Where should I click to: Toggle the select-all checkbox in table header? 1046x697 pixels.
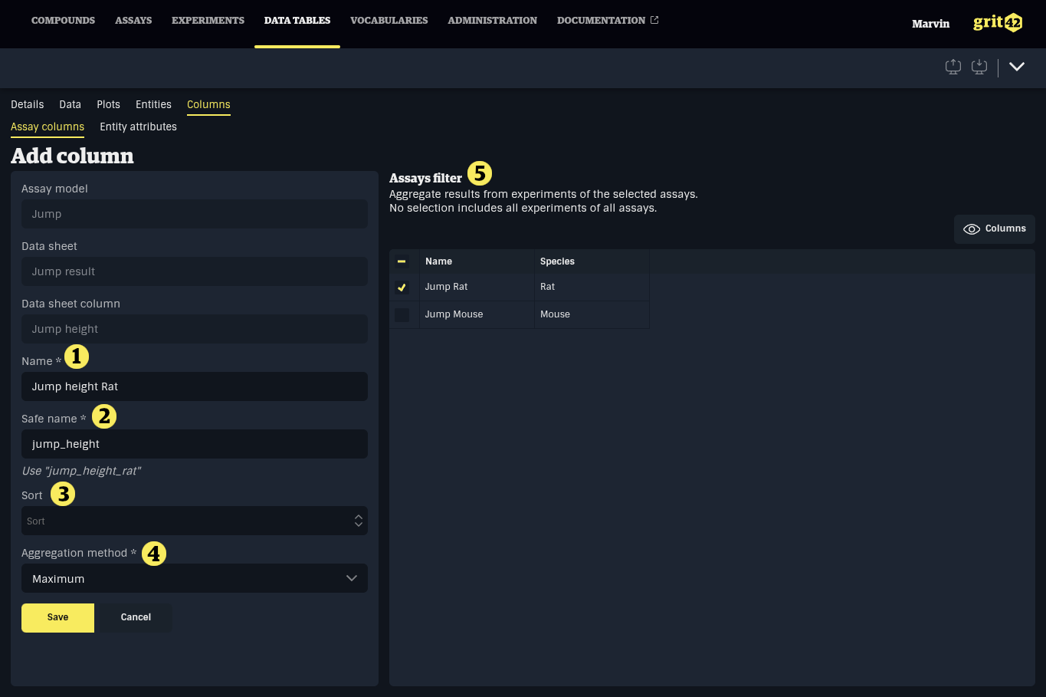pyautogui.click(x=402, y=261)
